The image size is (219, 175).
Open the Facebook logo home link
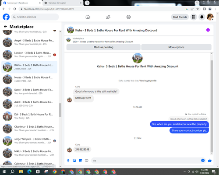[x=6, y=17]
